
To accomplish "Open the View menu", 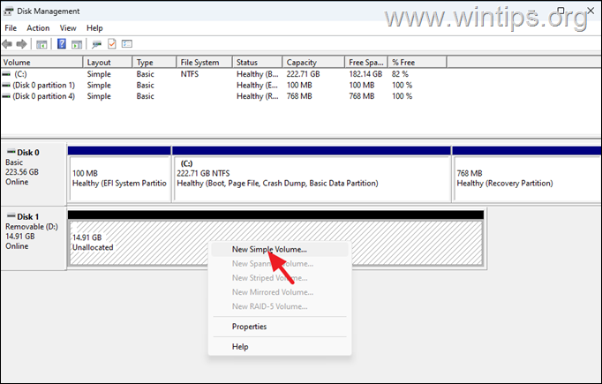I will [68, 28].
